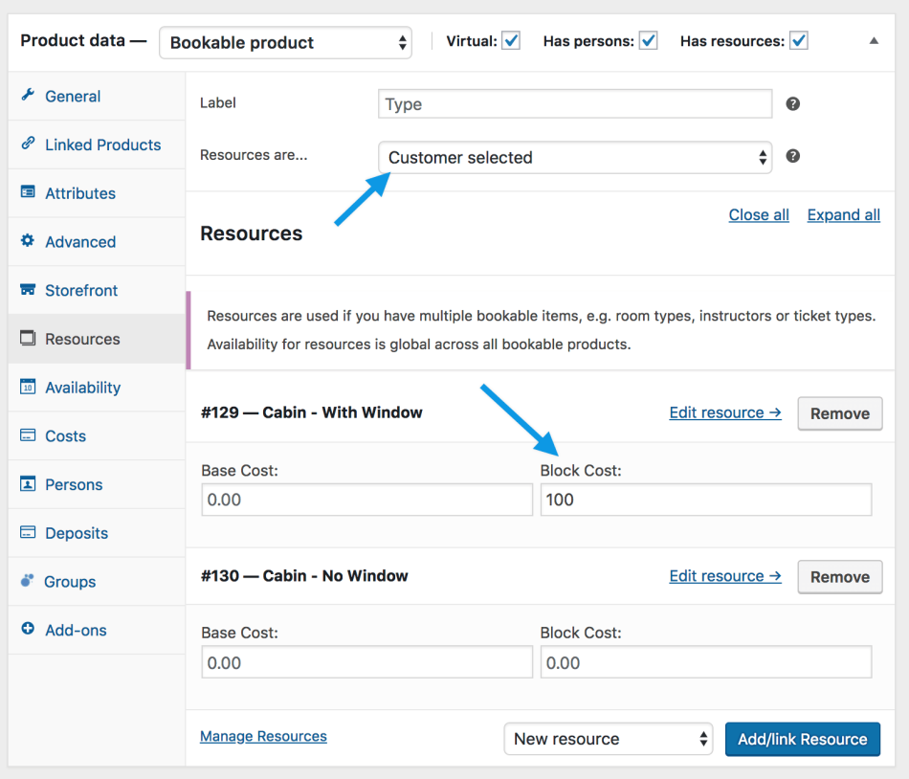909x779 pixels.
Task: Click the Storefront shop icon
Action: pyautogui.click(x=28, y=290)
